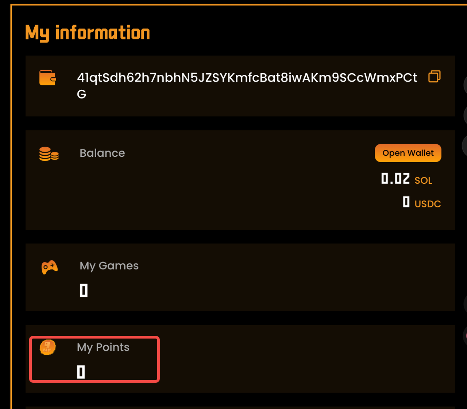Click the stacked coins Balance icon

[x=49, y=154]
